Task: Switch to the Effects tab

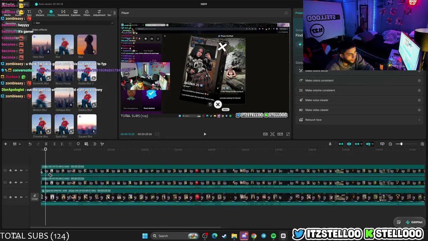Action: [x=51, y=13]
